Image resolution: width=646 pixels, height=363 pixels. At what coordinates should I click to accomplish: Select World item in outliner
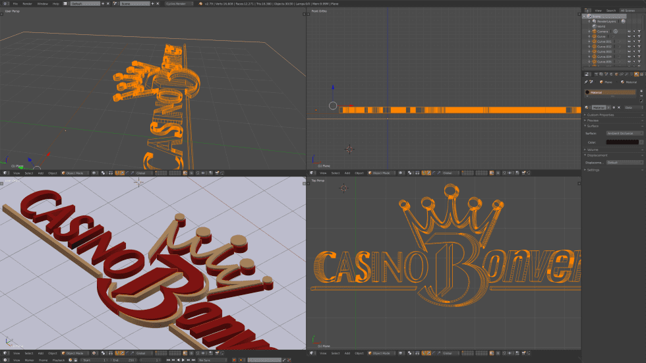pyautogui.click(x=601, y=26)
